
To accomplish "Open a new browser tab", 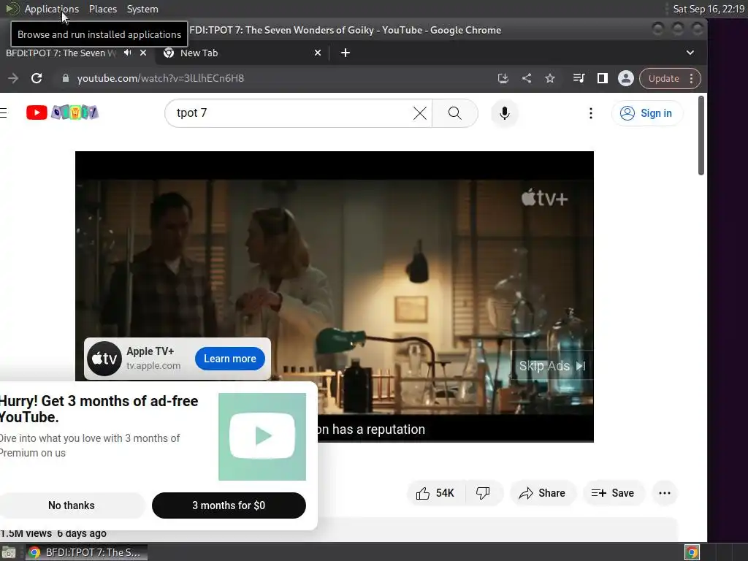I will pos(346,53).
